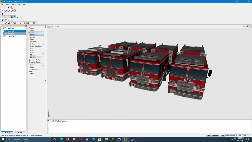Toggle the X axis lock
The height and width of the screenshot is (142, 252).
(12, 17)
